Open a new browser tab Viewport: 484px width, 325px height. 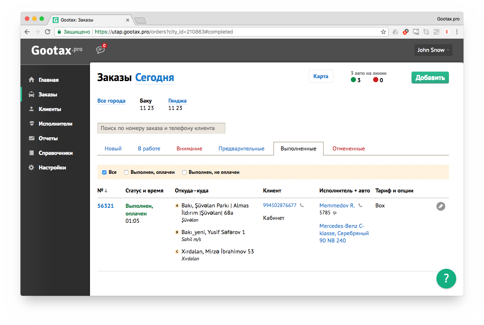coord(140,20)
